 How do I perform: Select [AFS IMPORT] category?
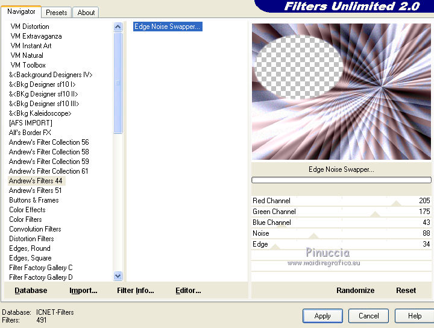pos(31,123)
